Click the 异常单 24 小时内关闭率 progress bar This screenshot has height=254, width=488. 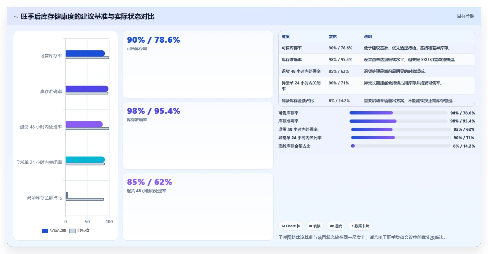pyautogui.click(x=401, y=138)
